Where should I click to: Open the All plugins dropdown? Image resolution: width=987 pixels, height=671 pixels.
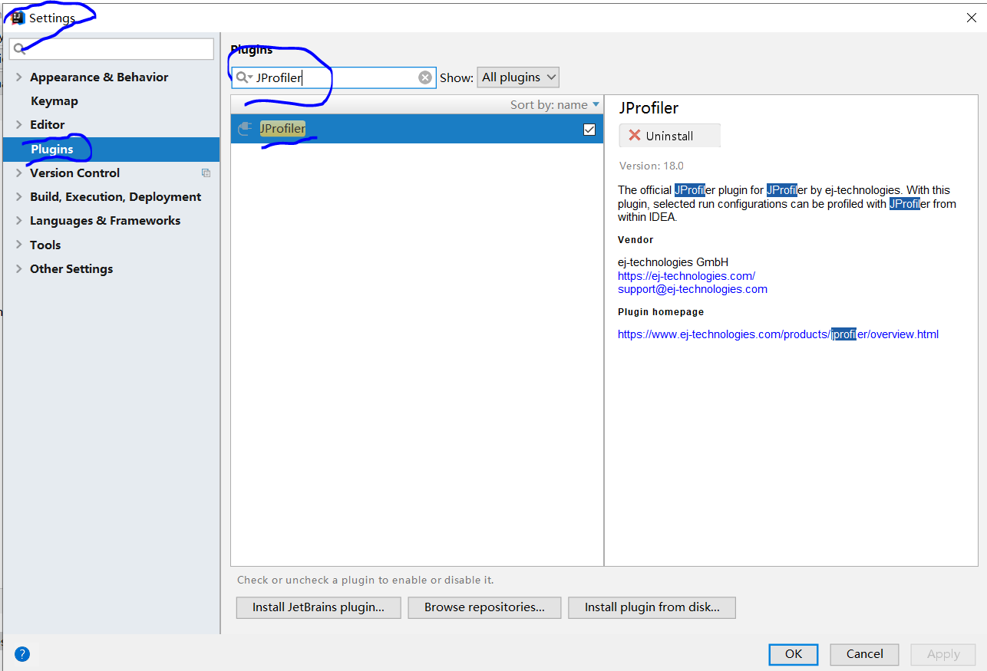(518, 77)
